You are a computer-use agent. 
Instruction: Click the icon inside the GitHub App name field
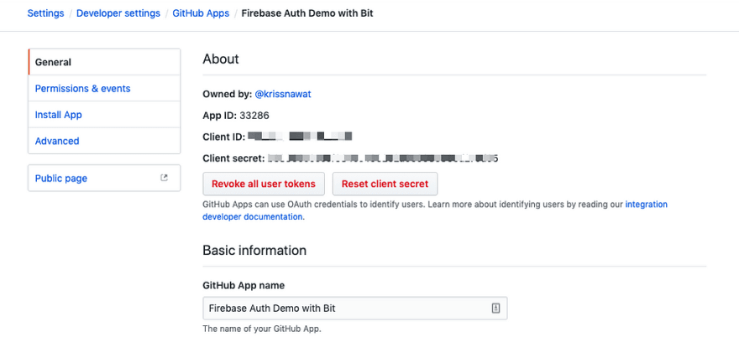(x=495, y=308)
